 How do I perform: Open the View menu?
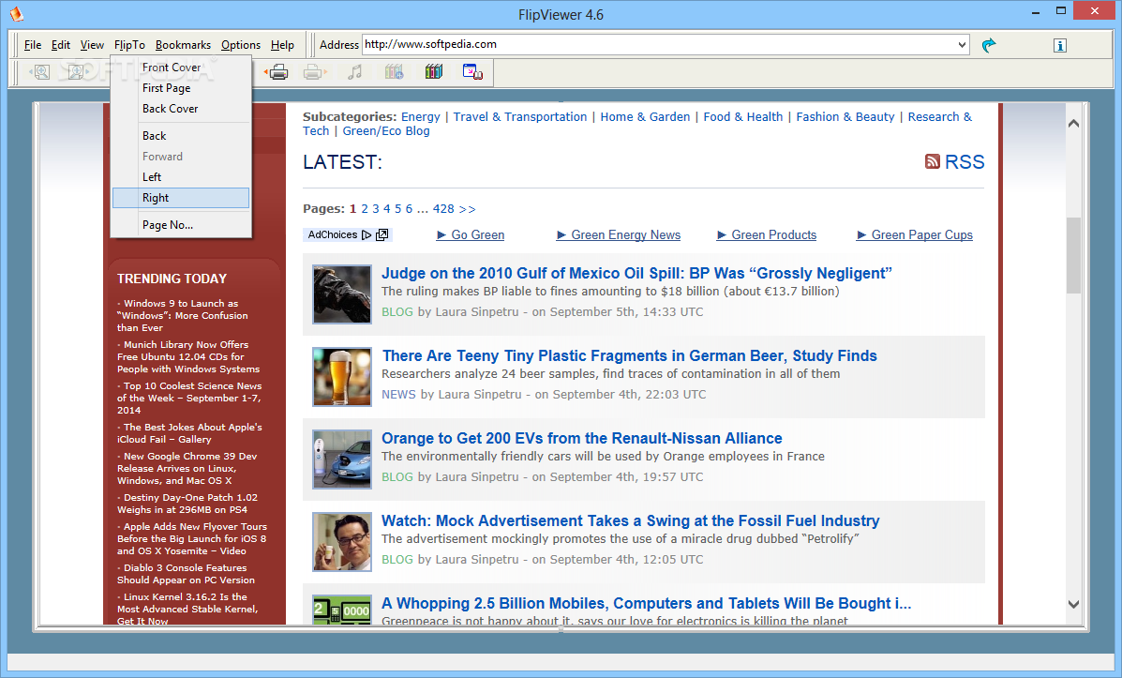pos(92,44)
